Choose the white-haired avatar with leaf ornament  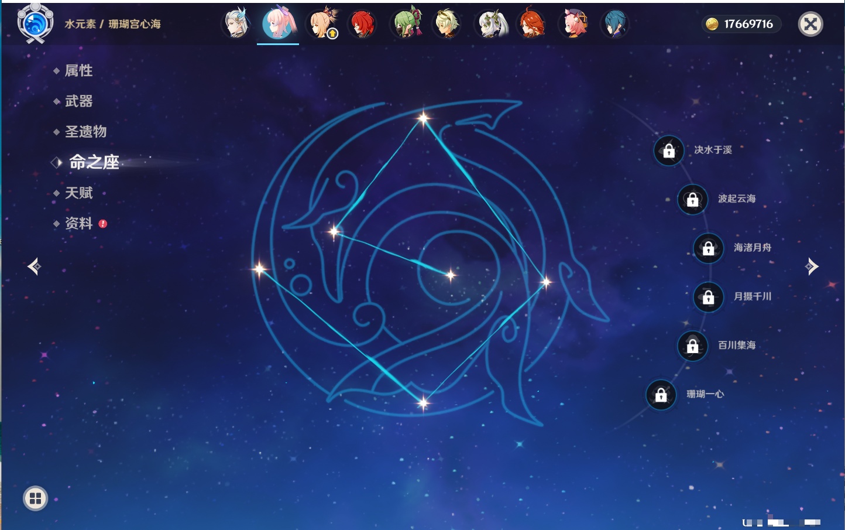(491, 24)
